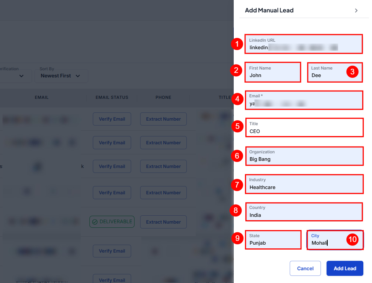372x283 pixels.
Task: Click Extract Number beside the DELIVERABLE badge
Action: [163, 222]
